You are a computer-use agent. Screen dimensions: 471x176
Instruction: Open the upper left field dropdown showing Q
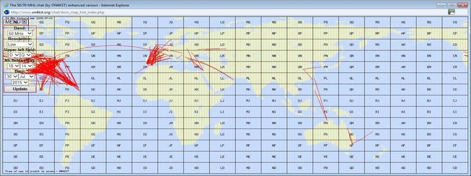tap(26, 55)
